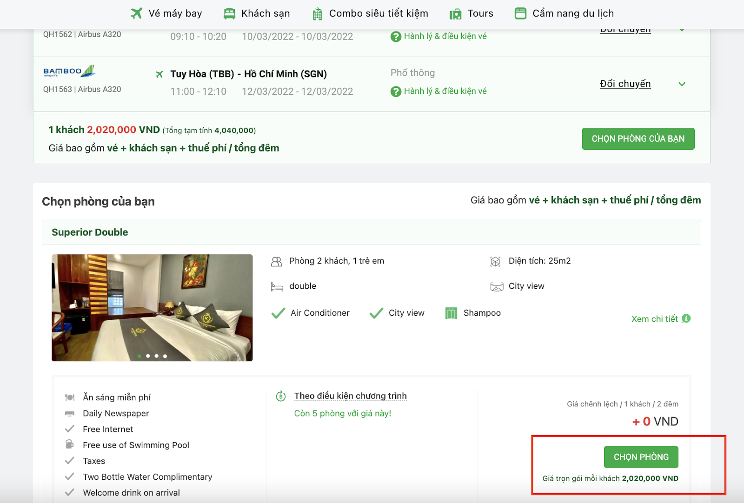Click the CHỌN PHÒNG CỦA BẠN button
Screen dimensions: 744x503
pos(638,139)
